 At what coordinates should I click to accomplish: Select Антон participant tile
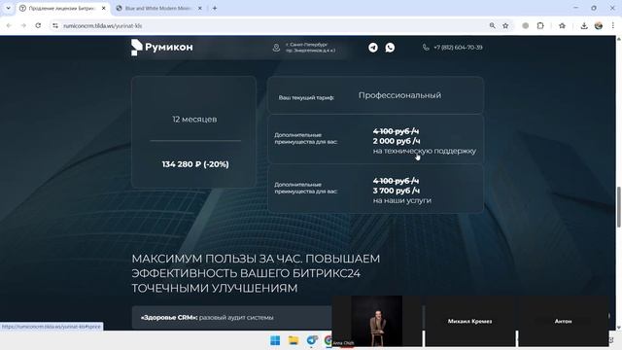563,321
